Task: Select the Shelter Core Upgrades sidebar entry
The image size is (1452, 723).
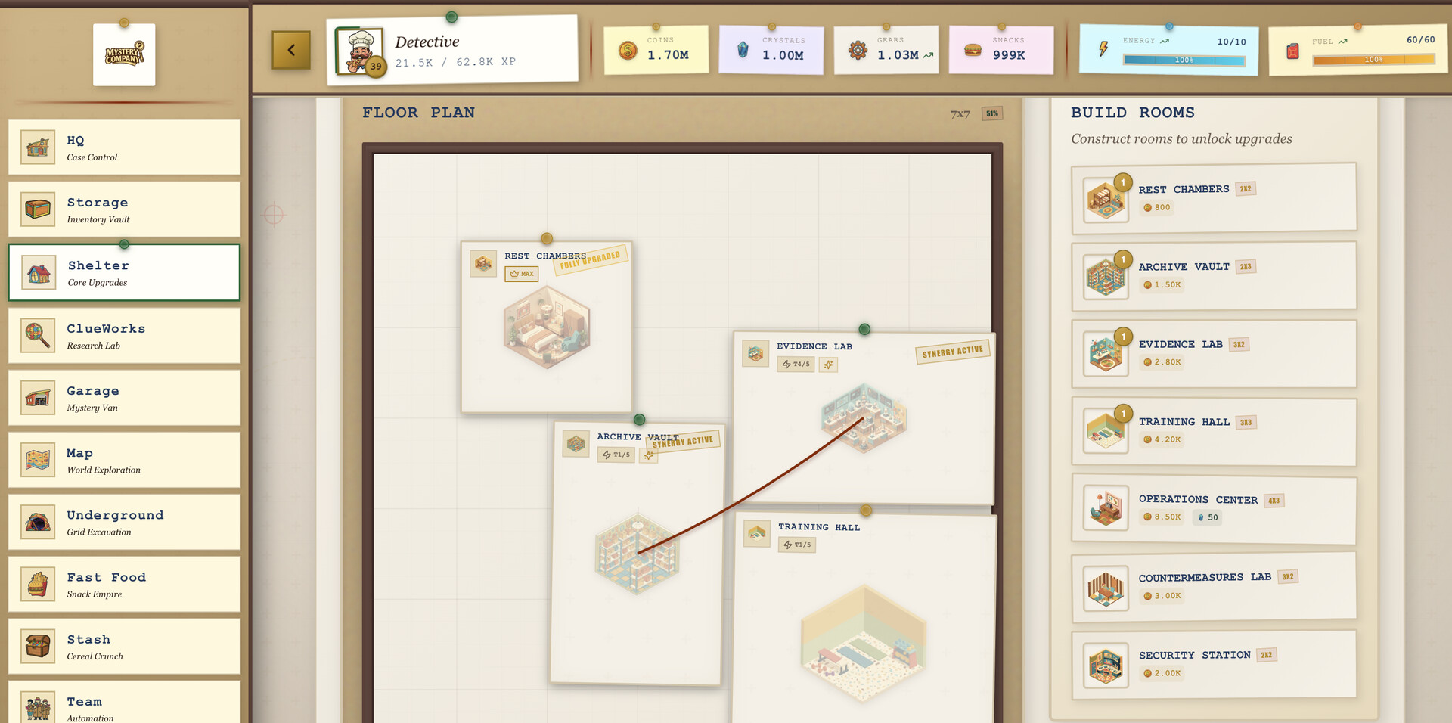Action: pos(123,272)
